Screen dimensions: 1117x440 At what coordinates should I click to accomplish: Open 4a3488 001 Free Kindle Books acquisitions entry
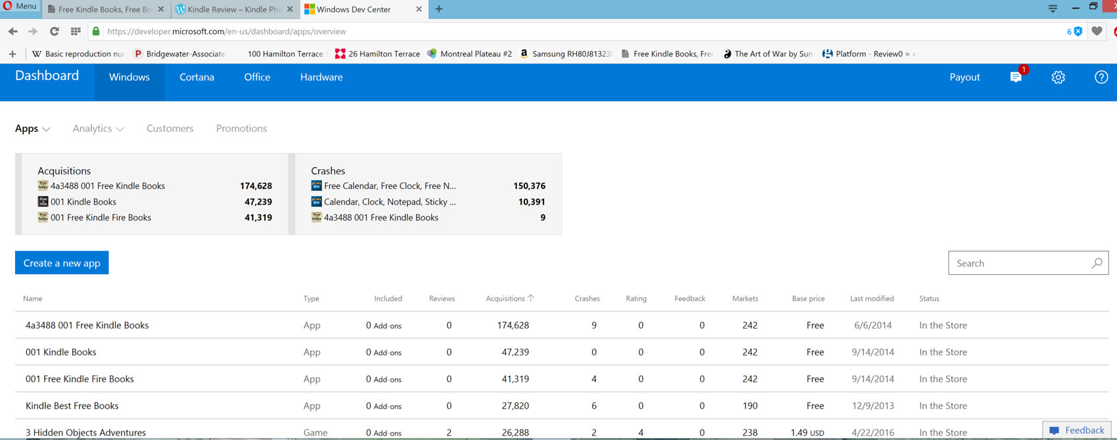[108, 186]
